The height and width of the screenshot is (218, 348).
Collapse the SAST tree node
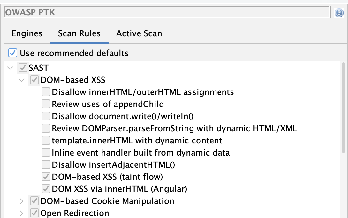[x=10, y=68]
